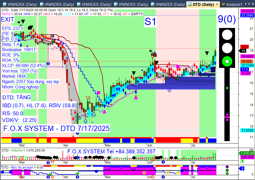
Task: Select the ROE: 9% text
Action: click(11, 55)
